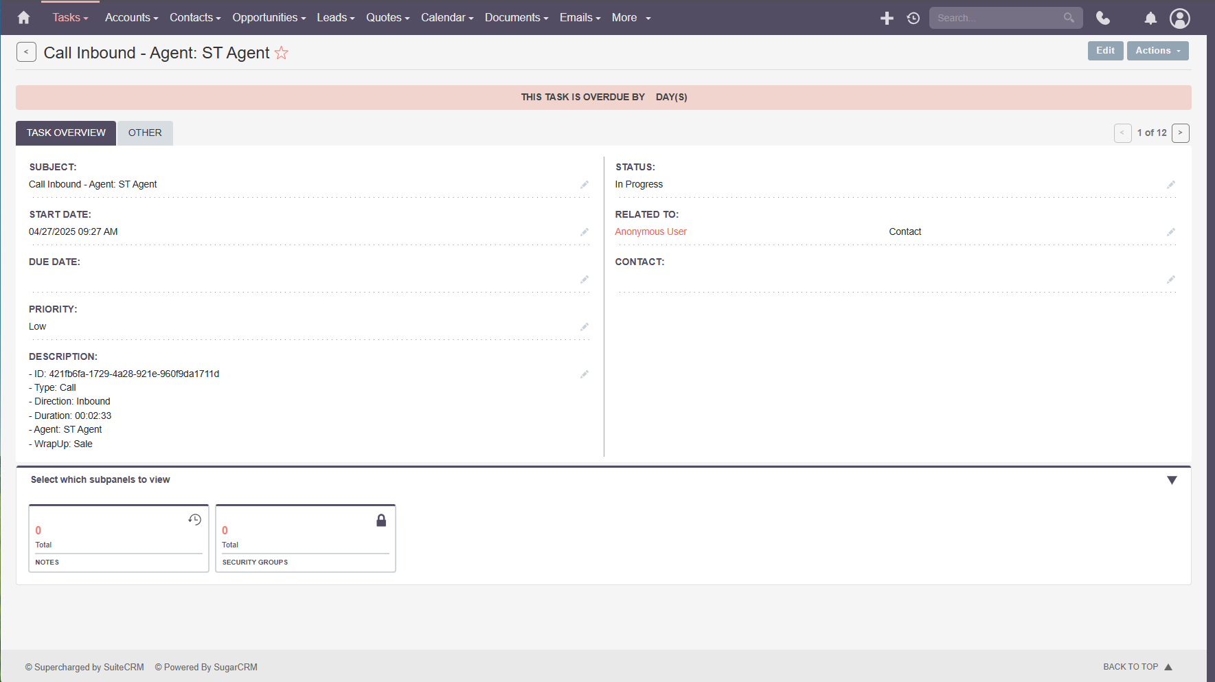
Task: Open the Anonymous User link
Action: [x=650, y=232]
